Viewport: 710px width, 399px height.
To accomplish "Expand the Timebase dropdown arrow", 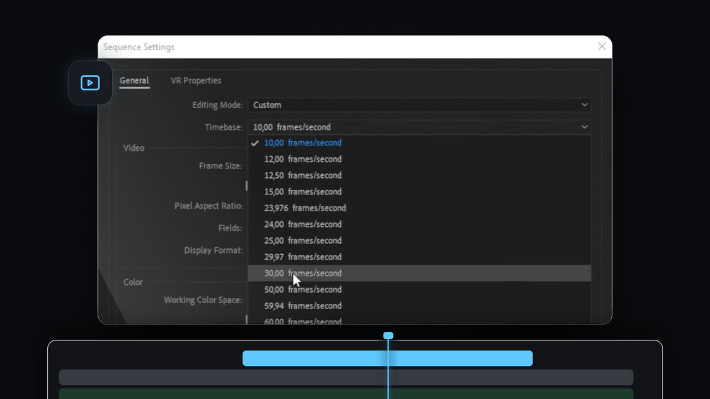I will click(584, 127).
